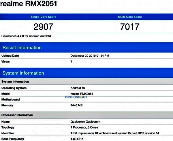
Task: Click the Upload Date label
Action: tap(10, 56)
